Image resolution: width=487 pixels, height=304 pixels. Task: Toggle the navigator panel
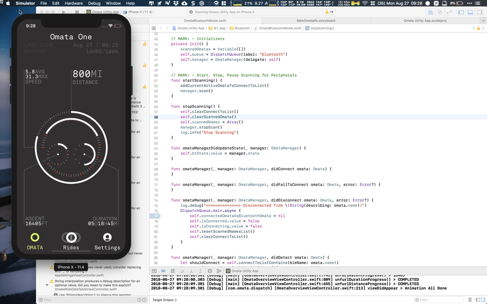(x=461, y=12)
